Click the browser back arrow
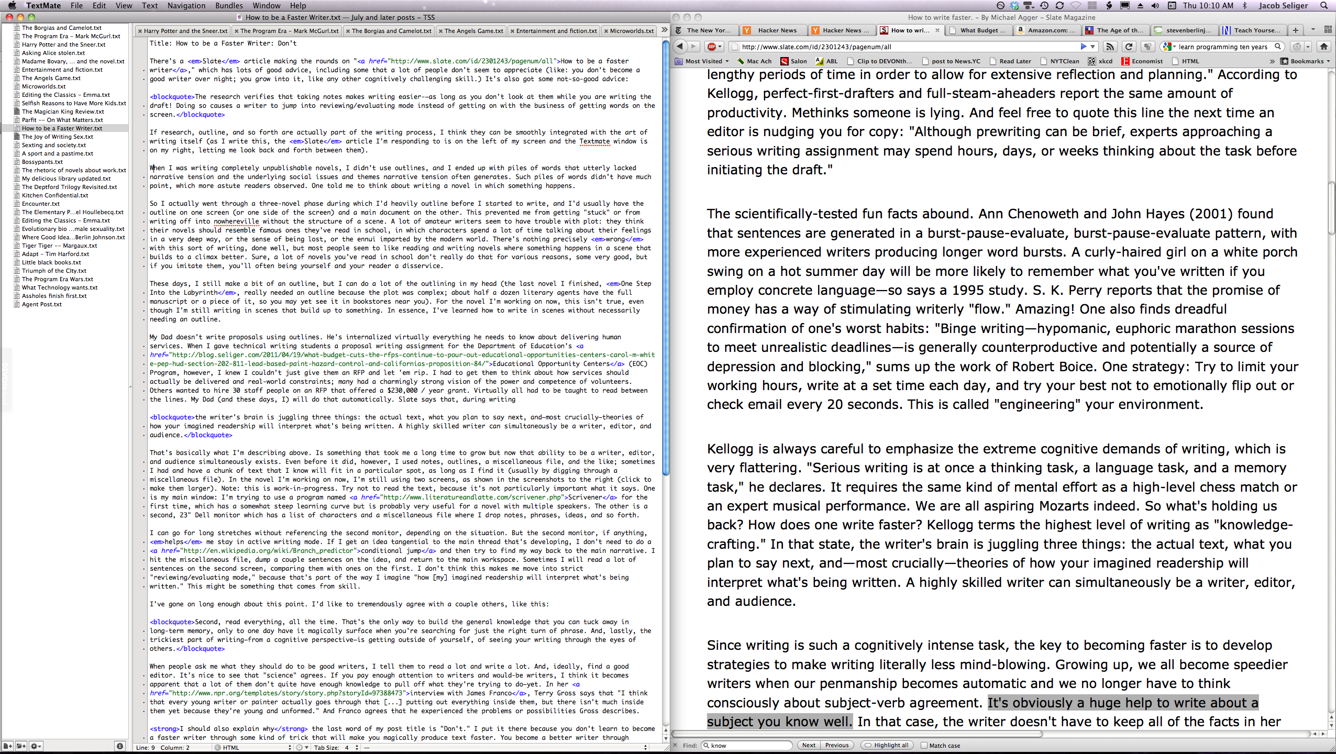1336x754 pixels. coord(680,47)
